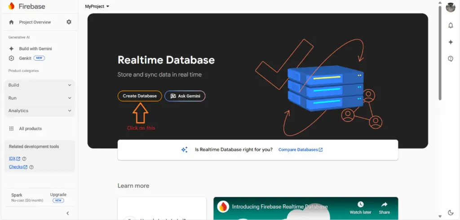Viewport: 460px width, 220px height.
Task: Click the Realtime Database title
Action: point(166,60)
